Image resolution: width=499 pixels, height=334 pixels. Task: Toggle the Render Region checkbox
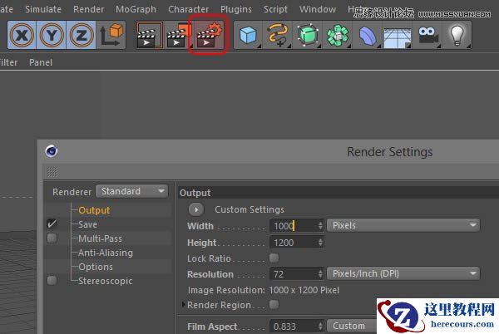click(274, 304)
